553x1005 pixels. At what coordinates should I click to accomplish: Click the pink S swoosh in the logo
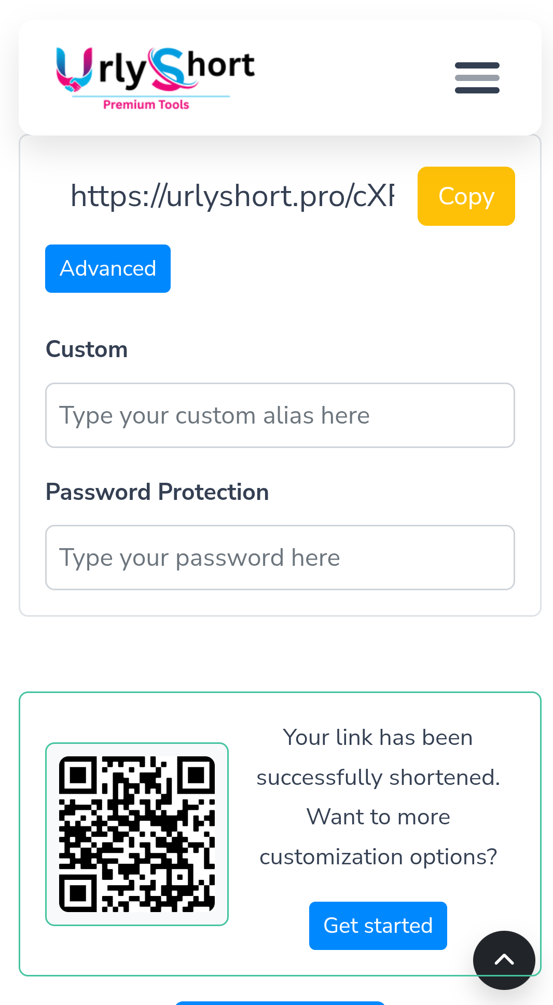[x=167, y=69]
